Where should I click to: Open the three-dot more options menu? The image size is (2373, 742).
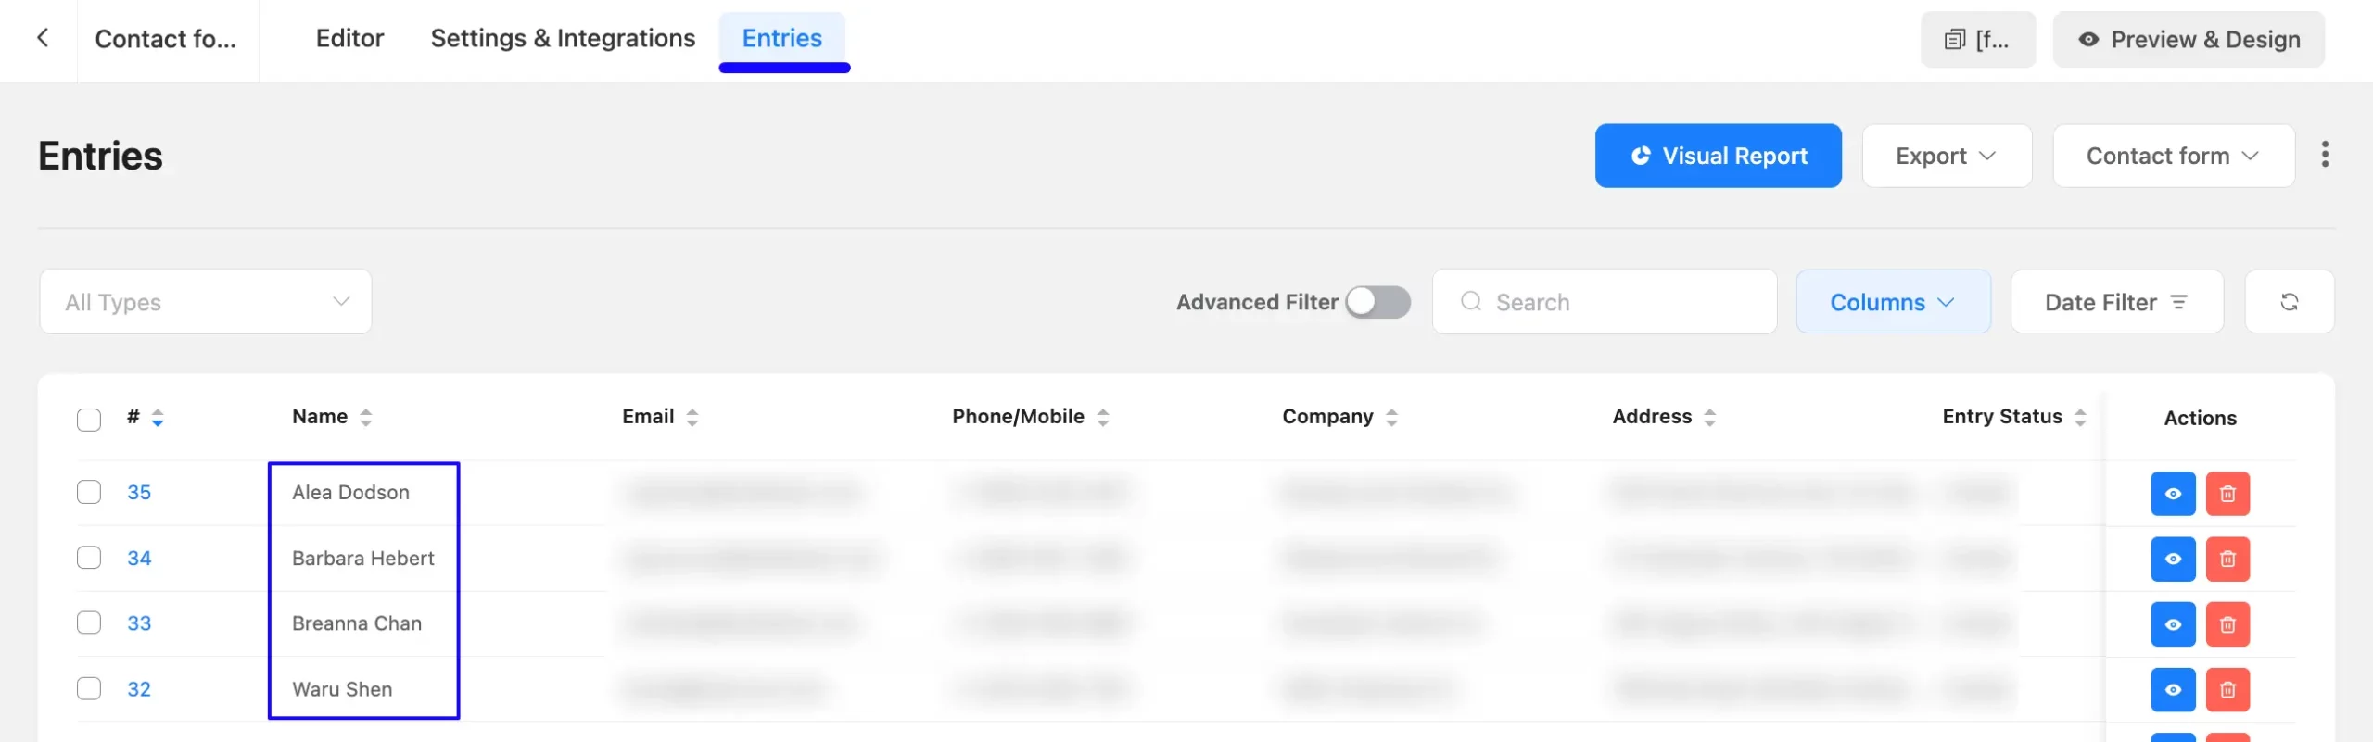point(2325,155)
